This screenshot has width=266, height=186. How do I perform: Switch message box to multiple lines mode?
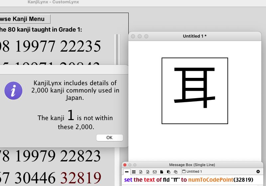pos(134,172)
